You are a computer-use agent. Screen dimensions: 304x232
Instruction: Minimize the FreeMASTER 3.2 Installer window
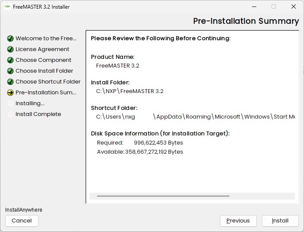254,6
